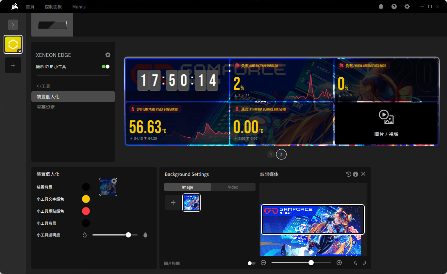Add a background image with plus tile
This screenshot has width=447, height=274.
(173, 203)
